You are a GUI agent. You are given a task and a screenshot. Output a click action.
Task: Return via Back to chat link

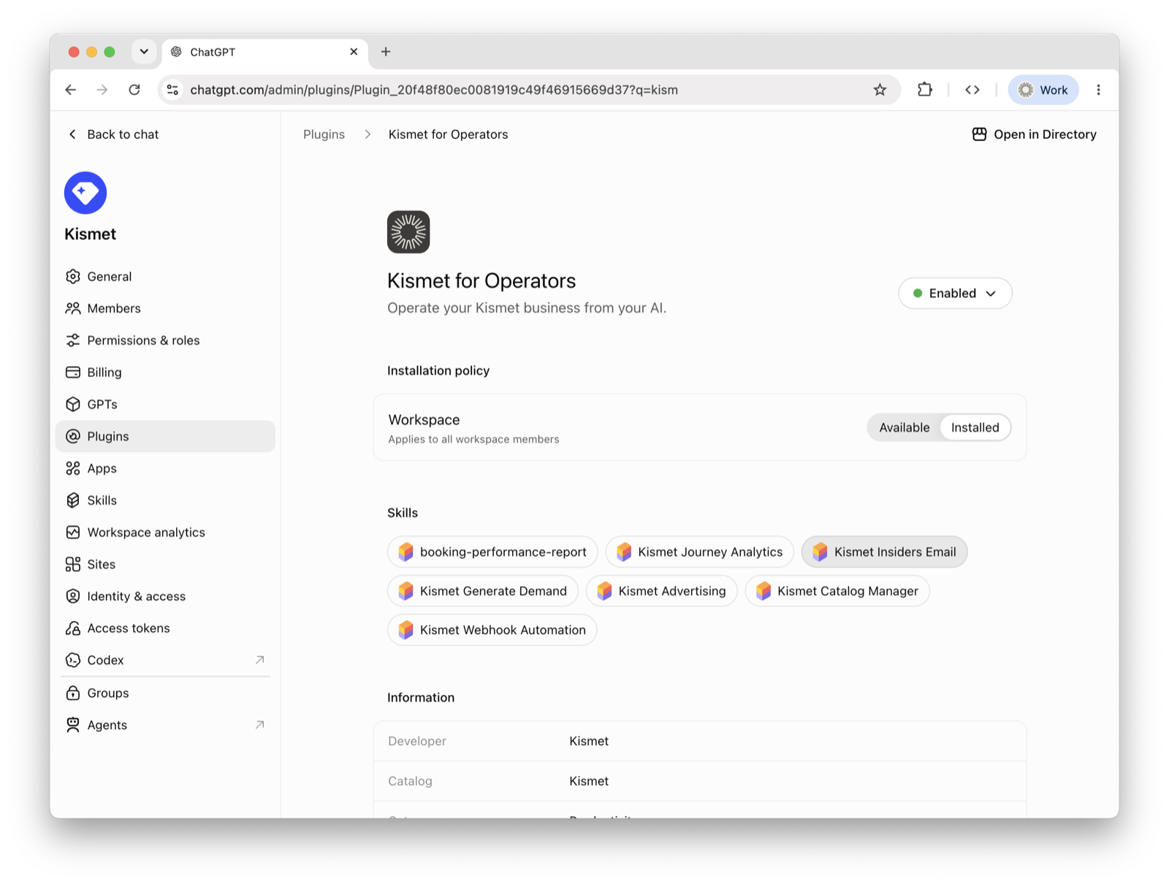pos(113,134)
